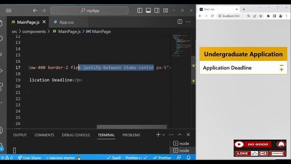
Task: Toggle the secondary sidebar layout icon
Action: (x=157, y=10)
